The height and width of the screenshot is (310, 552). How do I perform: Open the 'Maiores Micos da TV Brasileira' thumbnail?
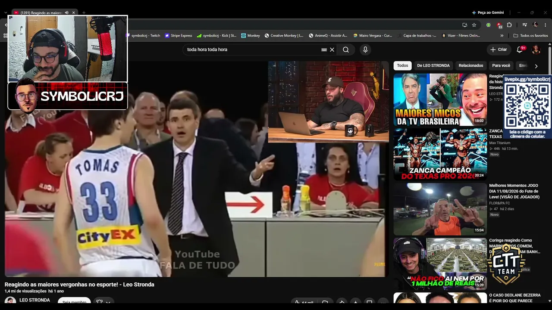(440, 99)
